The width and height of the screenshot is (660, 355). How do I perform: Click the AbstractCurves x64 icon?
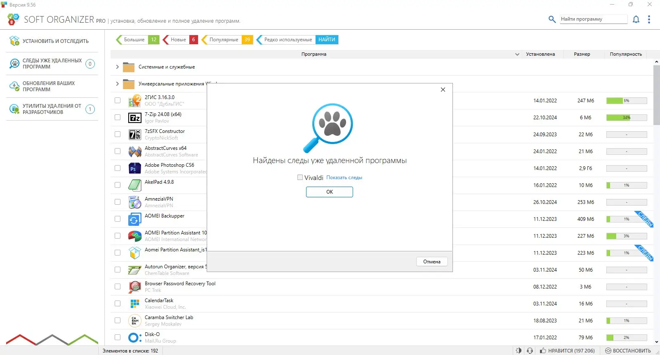point(135,151)
